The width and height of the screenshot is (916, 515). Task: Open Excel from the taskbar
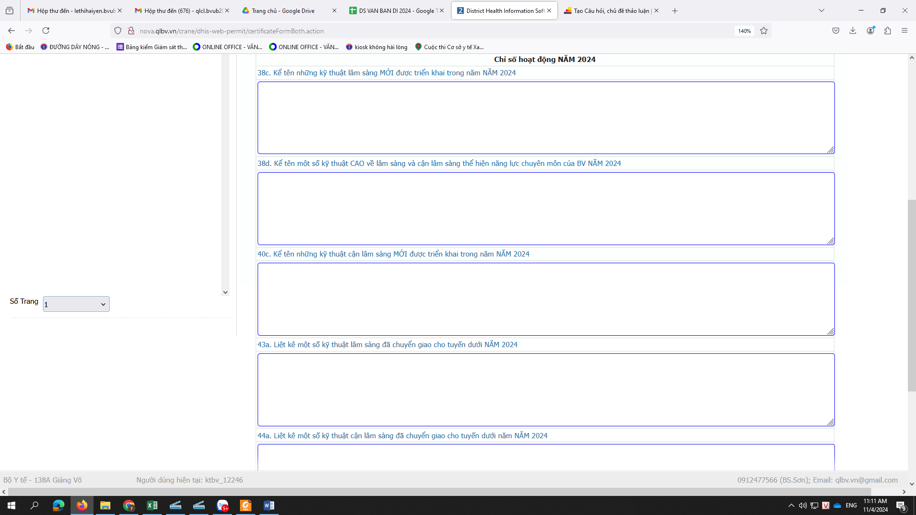[x=152, y=505]
